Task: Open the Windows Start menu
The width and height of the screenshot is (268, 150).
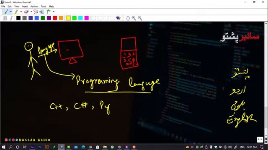Action: coord(3,147)
